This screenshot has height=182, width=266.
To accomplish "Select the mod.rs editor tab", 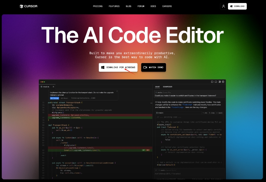I will [47, 87].
